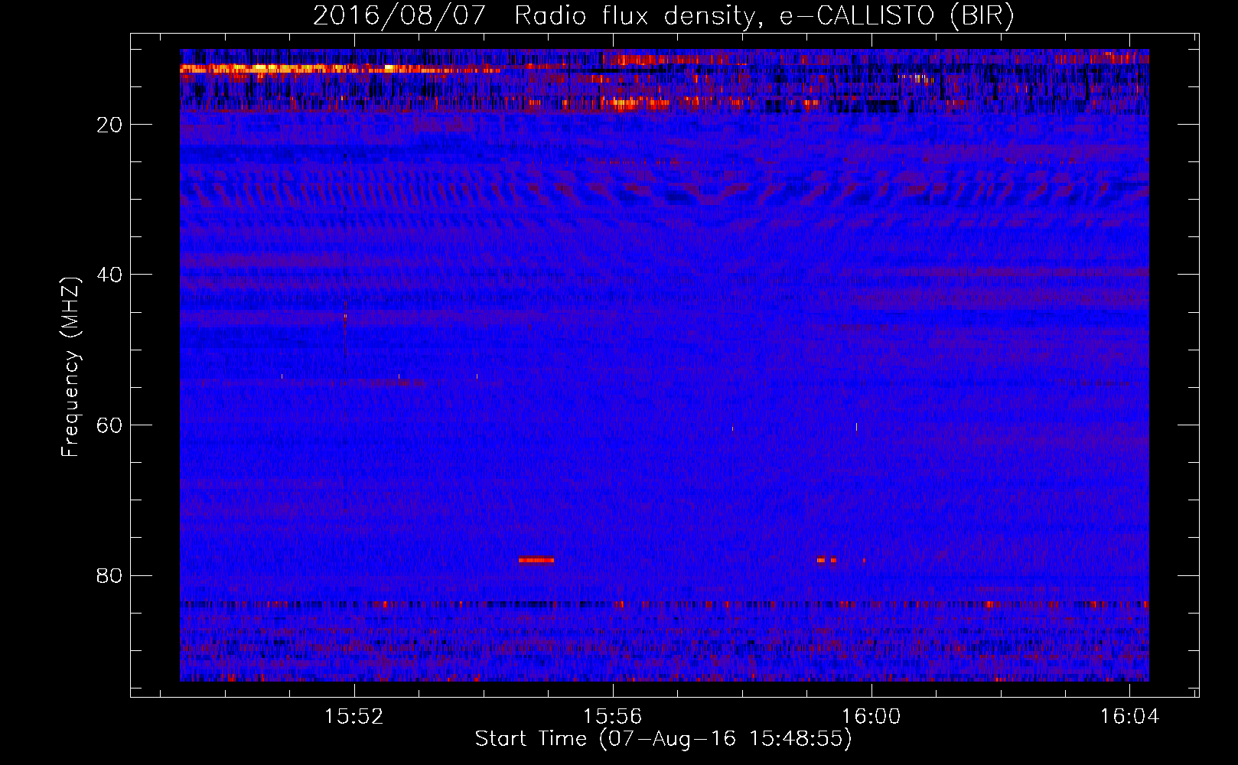The image size is (1238, 765).
Task: Click the '20' frequency tick label
Action: point(110,125)
